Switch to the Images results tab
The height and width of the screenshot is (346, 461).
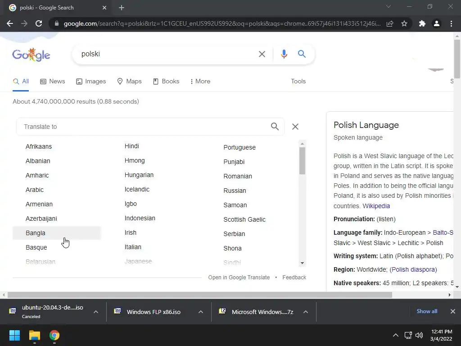point(91,81)
